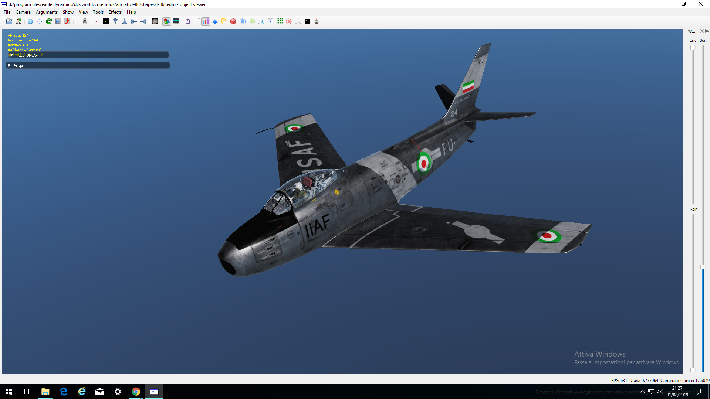Image resolution: width=710 pixels, height=399 pixels.
Task: Open the Help menu
Action: coord(131,12)
